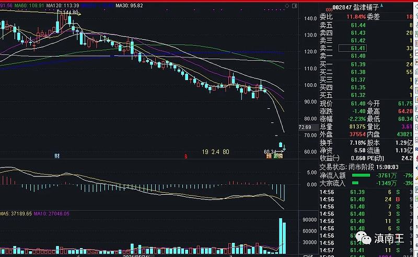Click the 涨幅 -2.23% value

(357, 119)
